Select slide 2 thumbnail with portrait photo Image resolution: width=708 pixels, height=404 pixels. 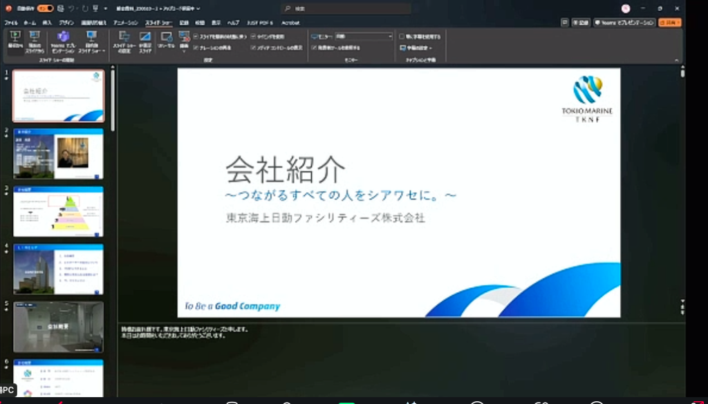(59, 154)
